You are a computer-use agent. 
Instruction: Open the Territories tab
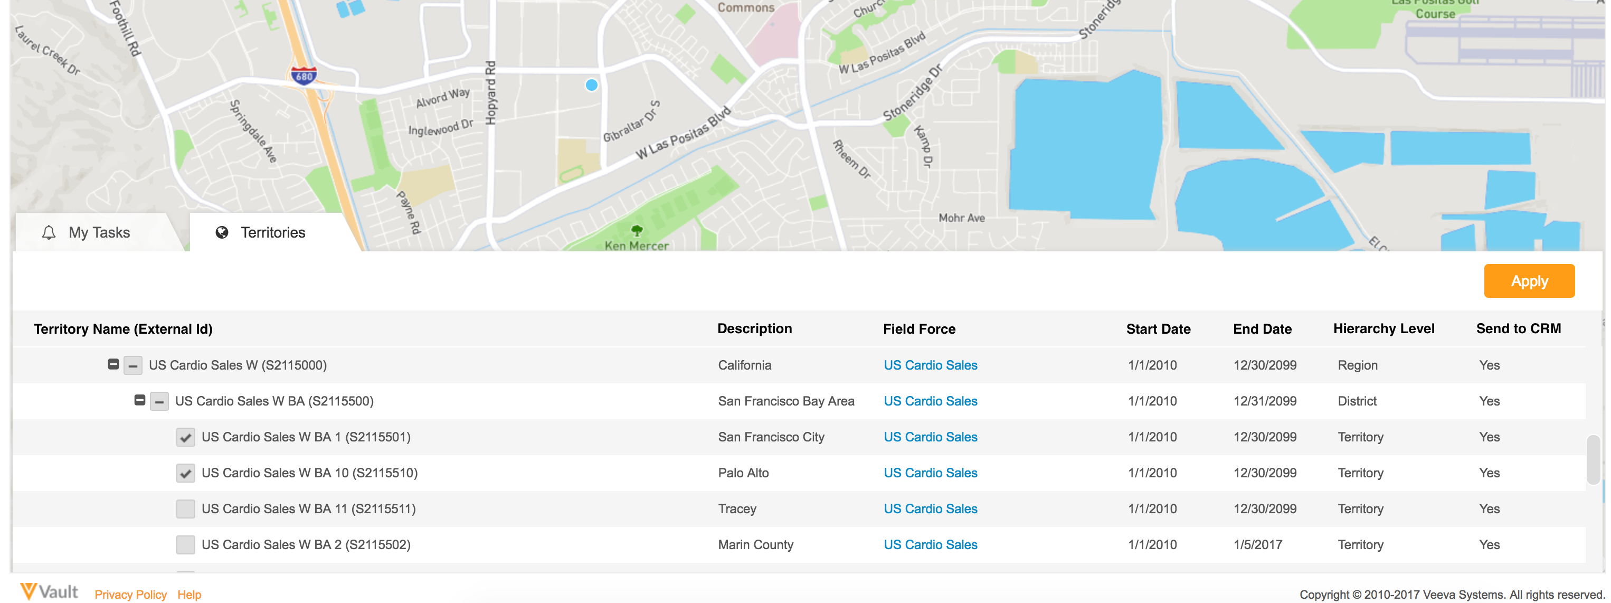[273, 233]
